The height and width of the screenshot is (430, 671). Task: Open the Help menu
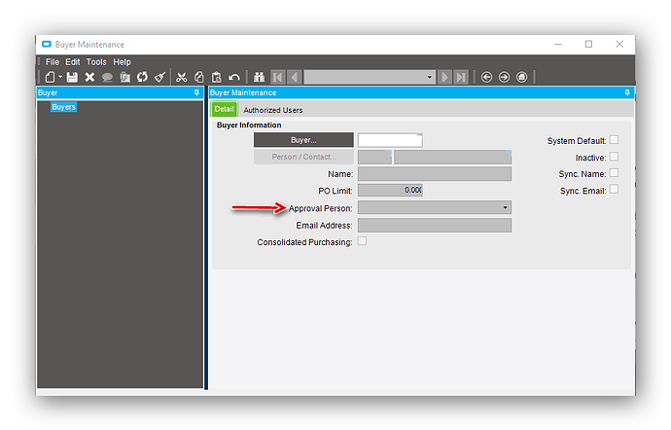pyautogui.click(x=122, y=62)
